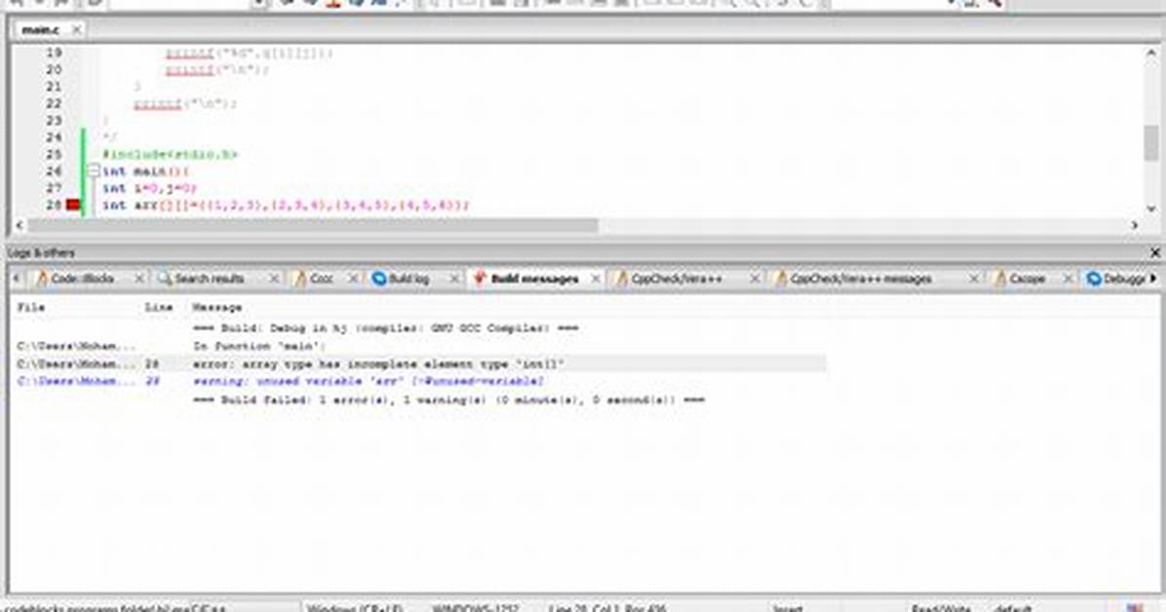
Task: Select the error 'array type has incomplete element type' row
Action: [420, 363]
